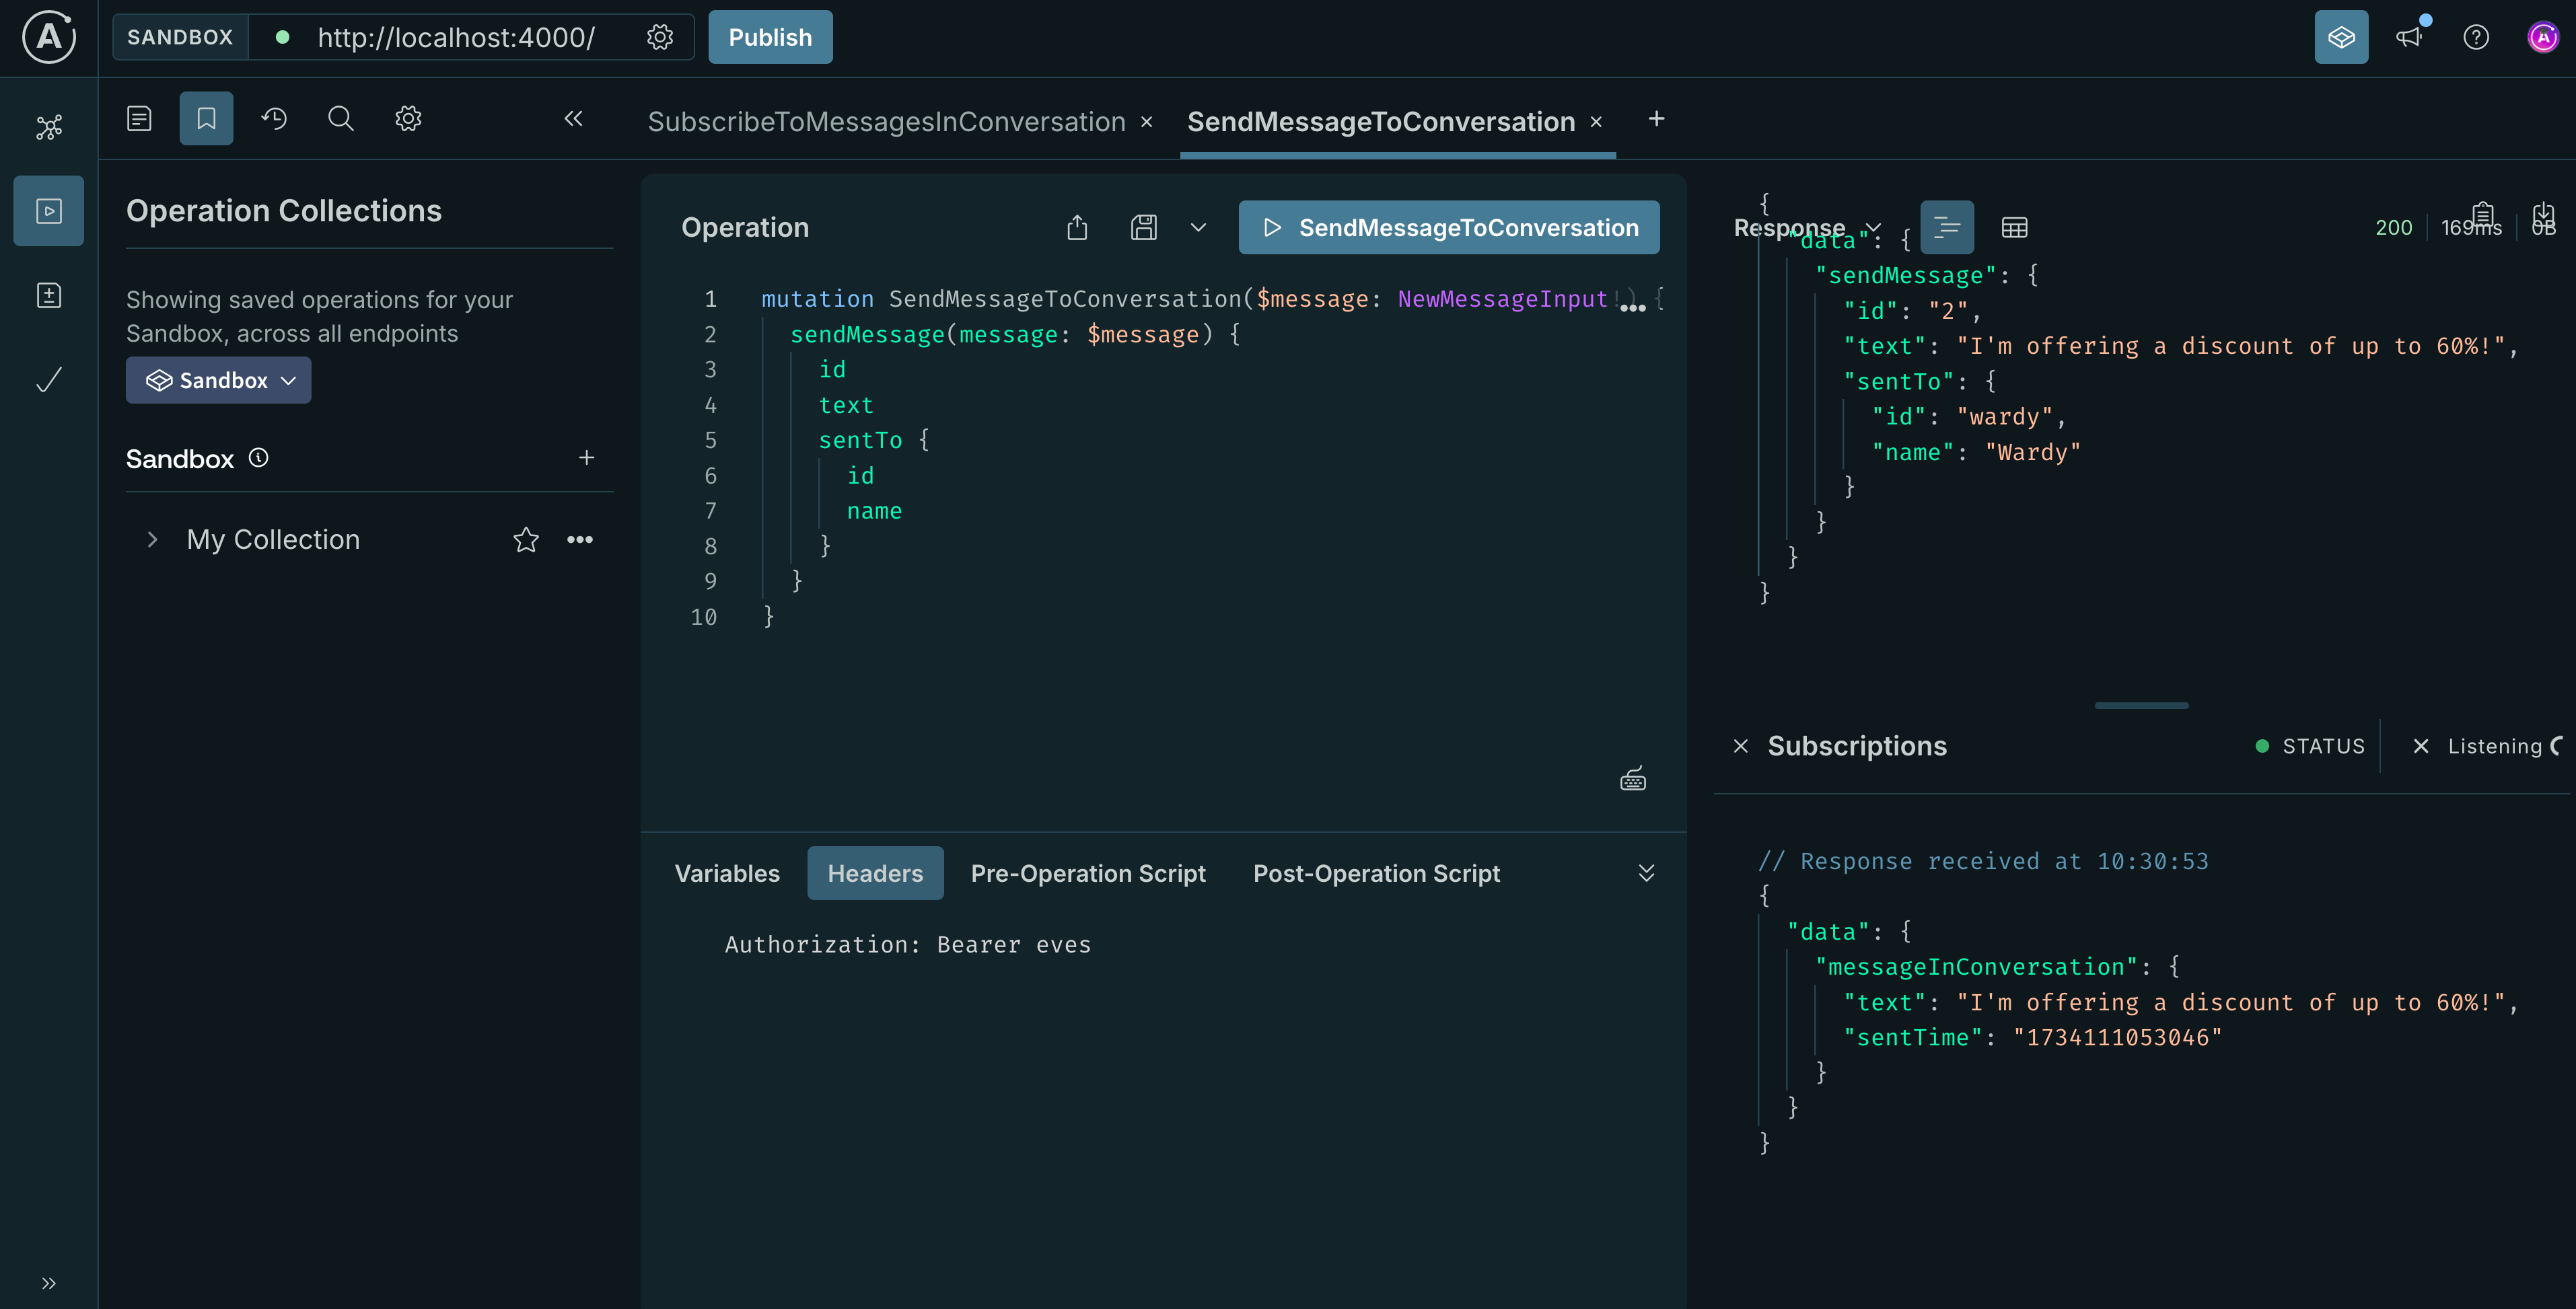Open Explorer settings gear icon
This screenshot has height=1309, width=2576.
(x=407, y=118)
